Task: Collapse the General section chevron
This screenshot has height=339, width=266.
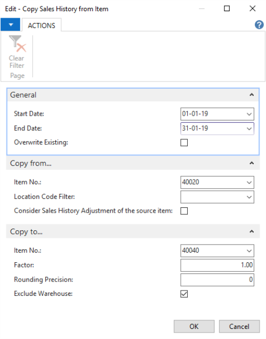Action: [252, 95]
